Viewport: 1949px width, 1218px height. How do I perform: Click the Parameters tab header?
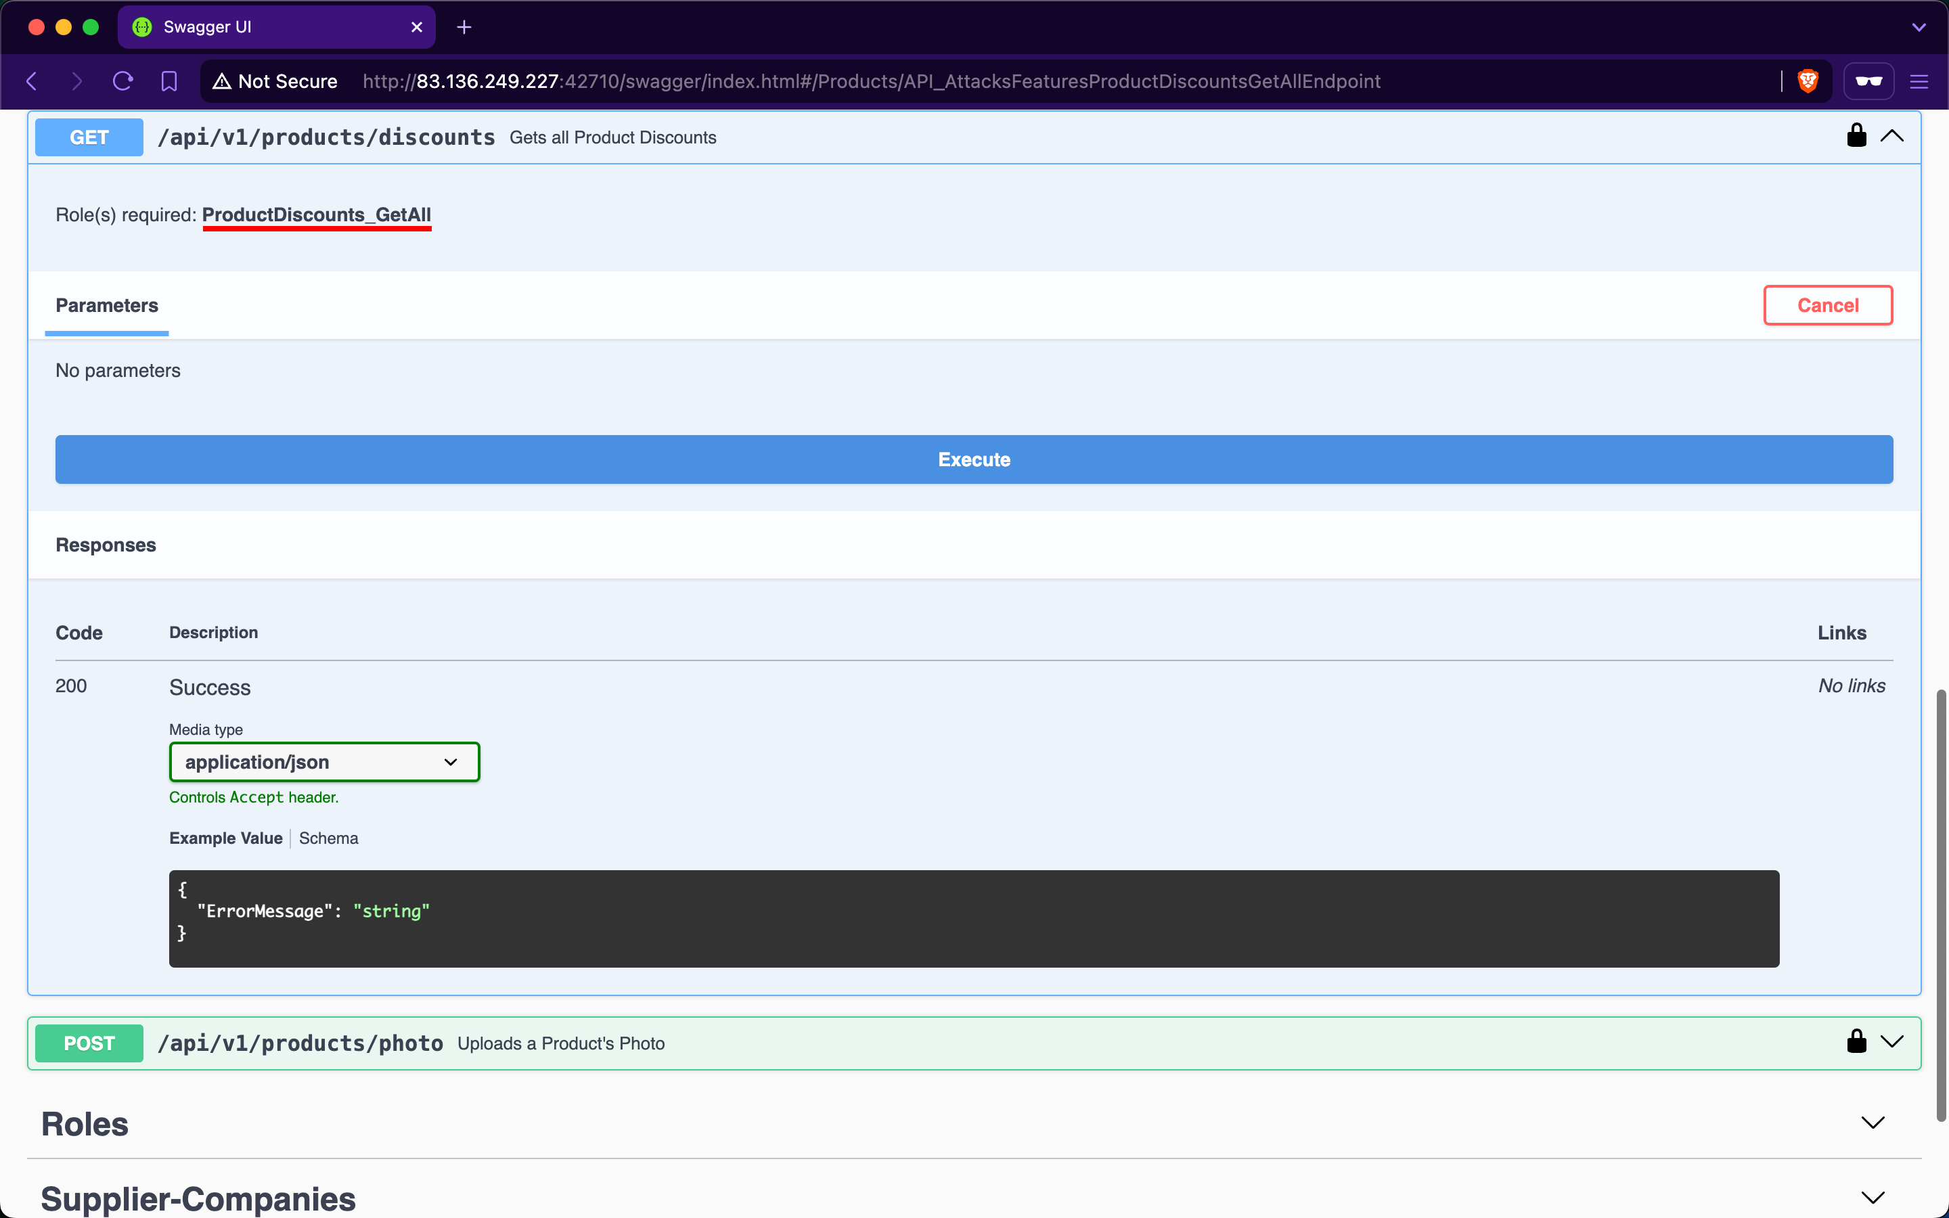[x=106, y=306]
